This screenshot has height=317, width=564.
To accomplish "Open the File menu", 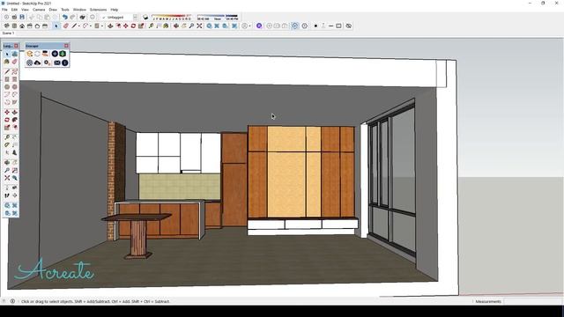I will point(4,10).
